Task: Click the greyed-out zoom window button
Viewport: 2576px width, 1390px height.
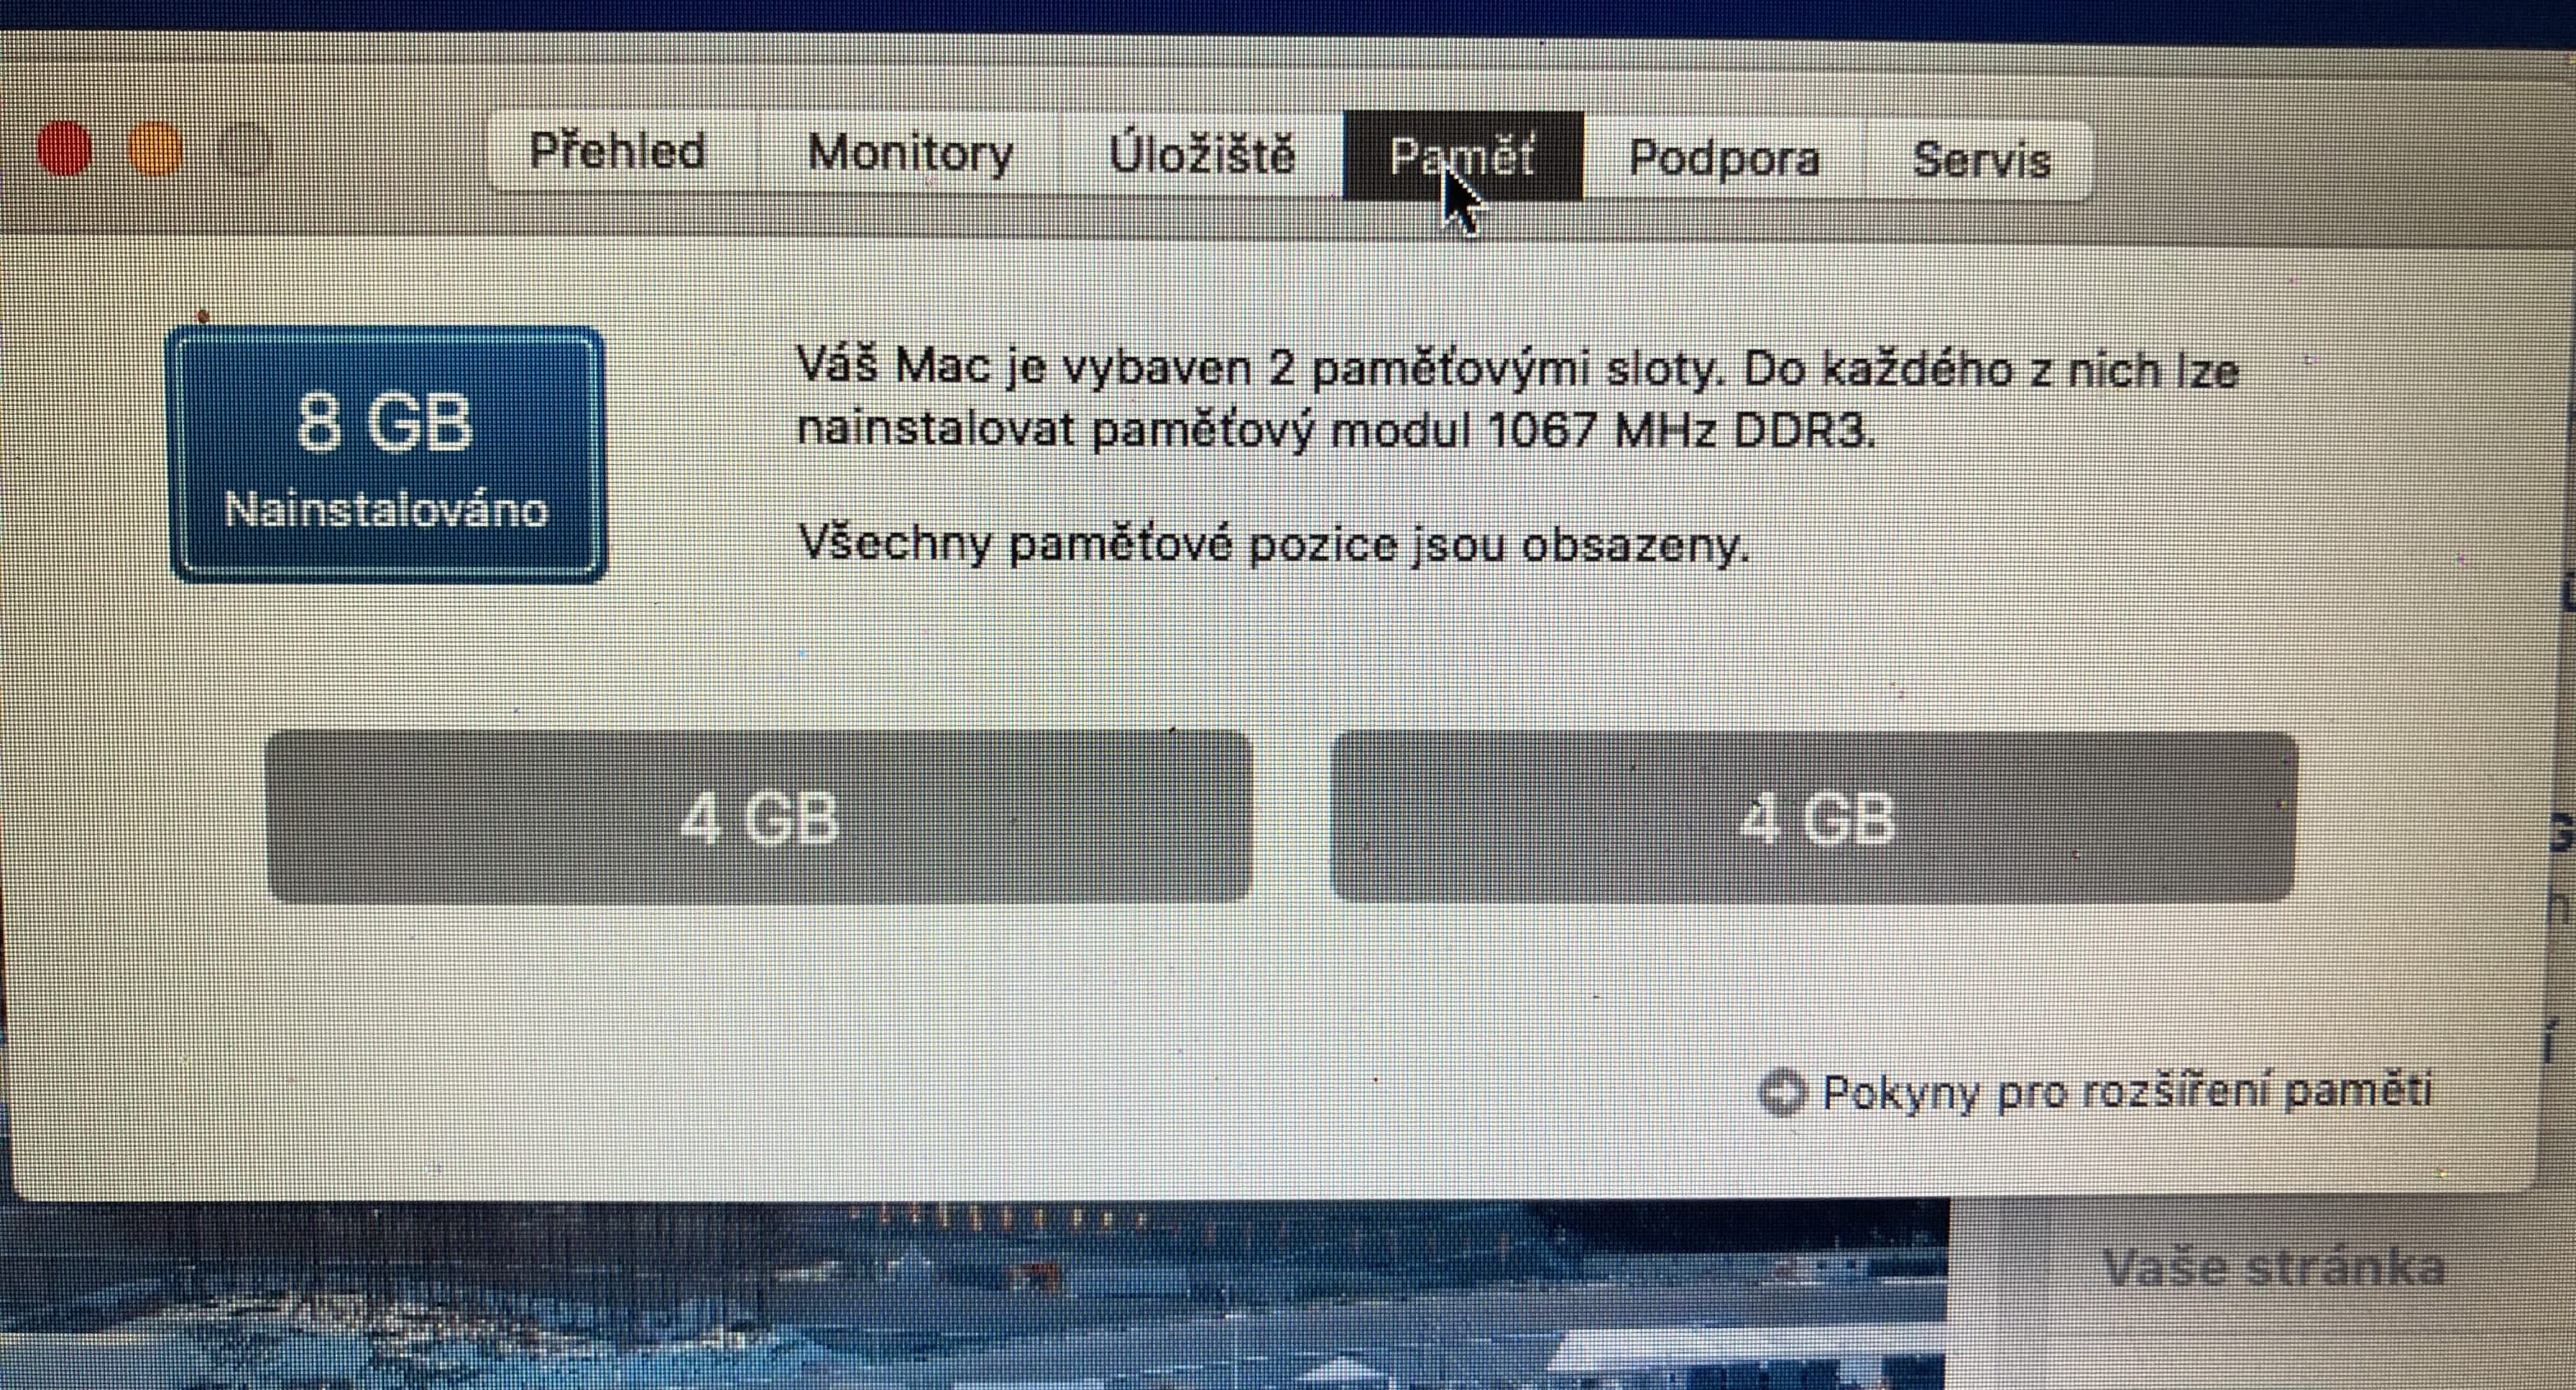Action: click(x=246, y=150)
